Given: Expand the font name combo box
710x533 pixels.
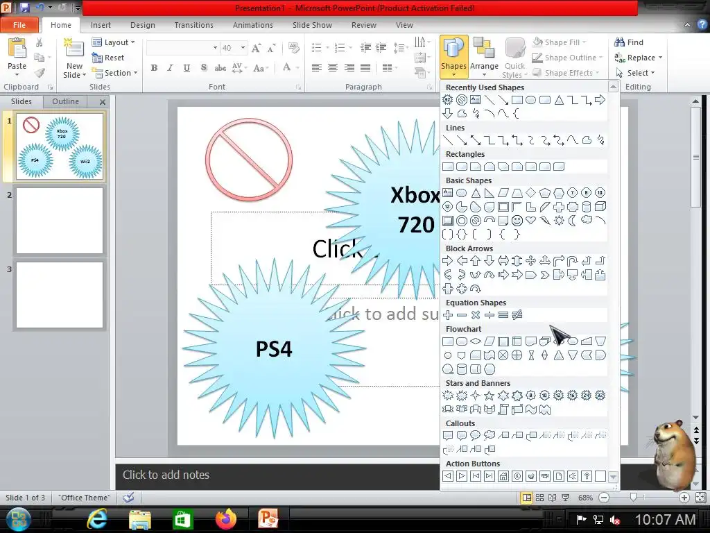Looking at the screenshot, I should 215,48.
